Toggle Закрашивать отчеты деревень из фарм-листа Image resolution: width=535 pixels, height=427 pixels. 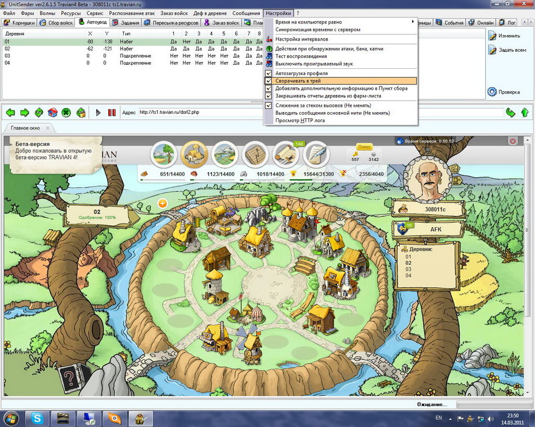tap(341, 96)
